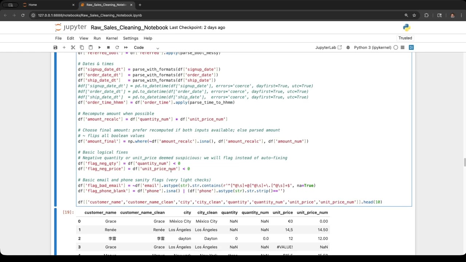Open the cell type Code dropdown
This screenshot has height=262, width=466.
(x=146, y=47)
